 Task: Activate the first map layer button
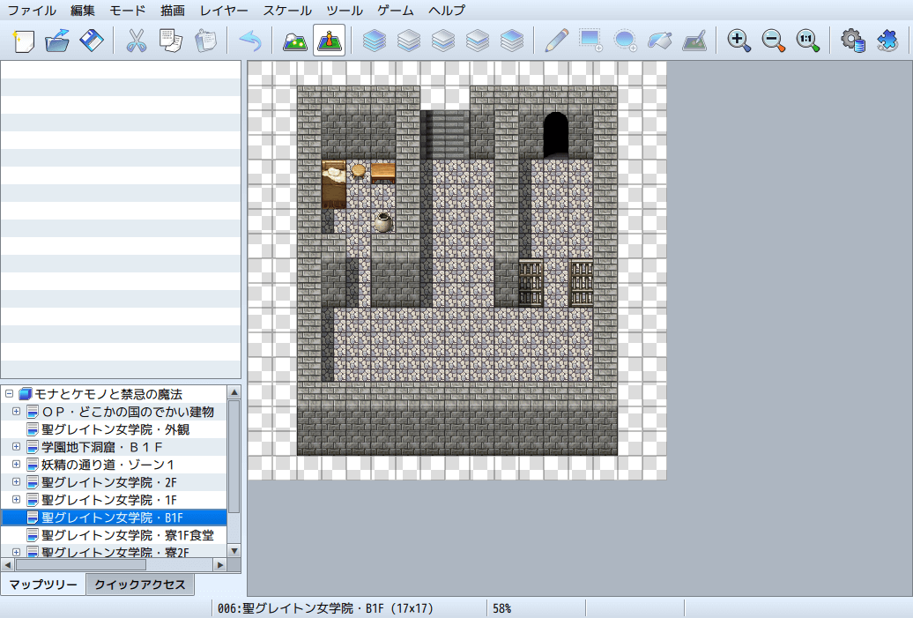point(375,40)
